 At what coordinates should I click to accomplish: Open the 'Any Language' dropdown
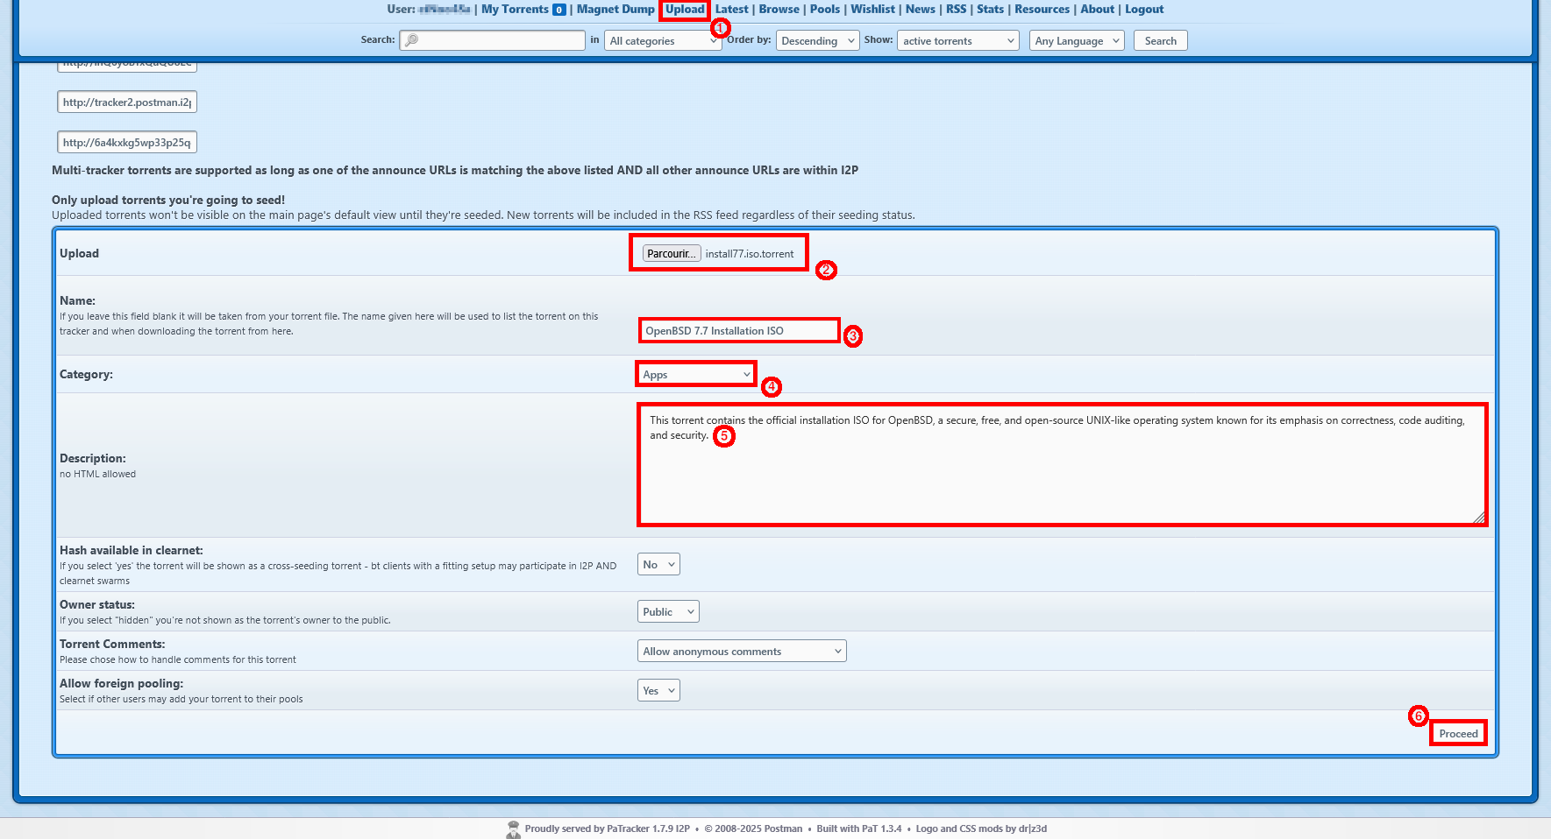(x=1076, y=40)
